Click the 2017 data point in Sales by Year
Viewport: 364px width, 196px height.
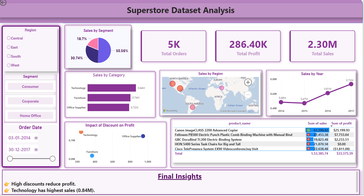tap(351, 84)
